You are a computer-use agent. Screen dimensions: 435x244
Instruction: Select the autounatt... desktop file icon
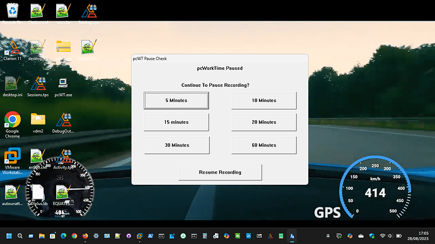click(12, 196)
